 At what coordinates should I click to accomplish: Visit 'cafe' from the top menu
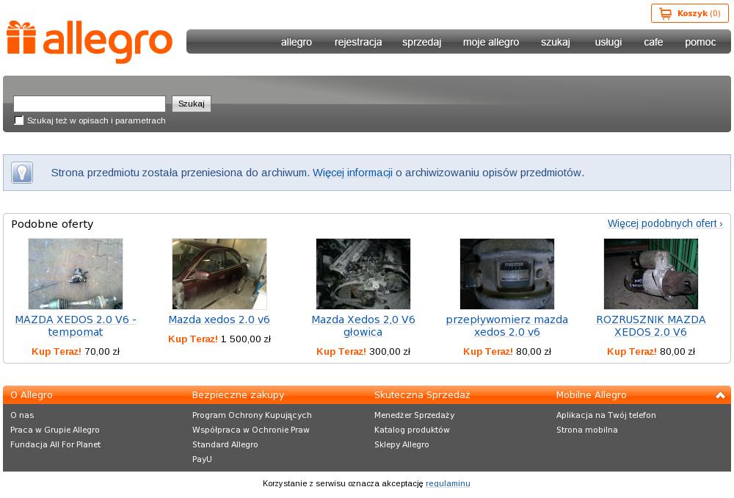(653, 42)
